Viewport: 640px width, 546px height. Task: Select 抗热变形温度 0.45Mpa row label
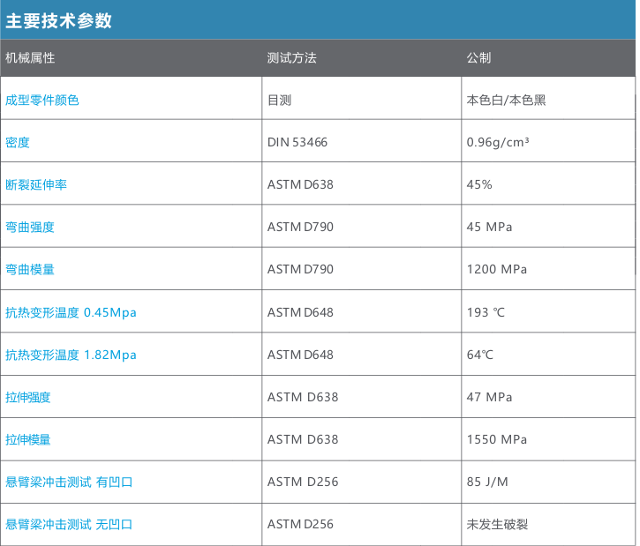pyautogui.click(x=71, y=312)
